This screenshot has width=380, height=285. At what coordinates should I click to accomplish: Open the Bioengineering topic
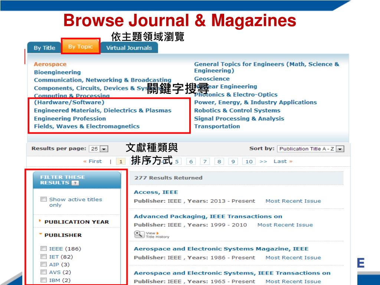click(x=58, y=72)
